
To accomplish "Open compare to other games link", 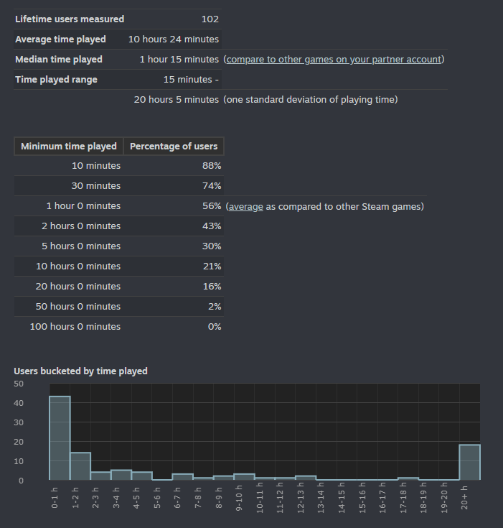I will (x=334, y=59).
